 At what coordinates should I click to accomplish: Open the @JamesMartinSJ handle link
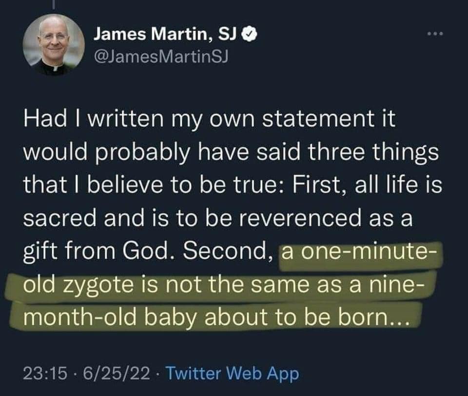click(x=160, y=57)
